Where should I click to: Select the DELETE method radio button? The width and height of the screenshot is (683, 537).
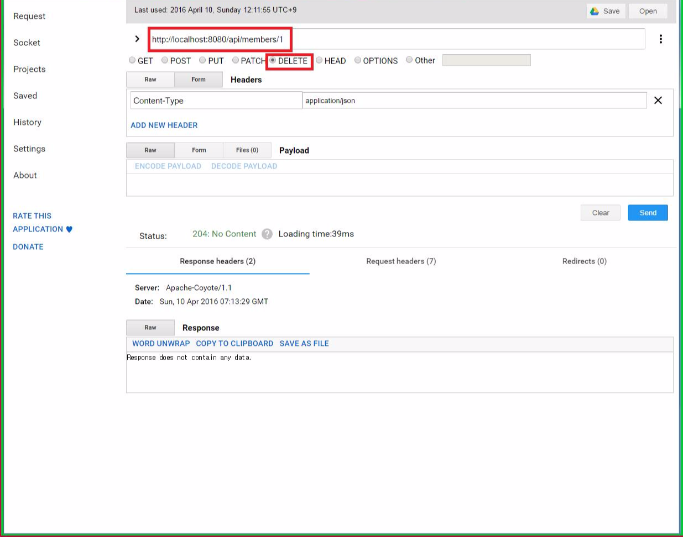click(x=273, y=60)
